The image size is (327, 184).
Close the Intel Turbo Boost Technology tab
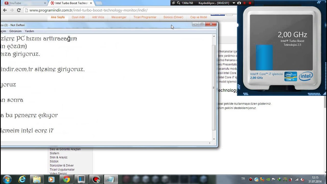pos(91,3)
